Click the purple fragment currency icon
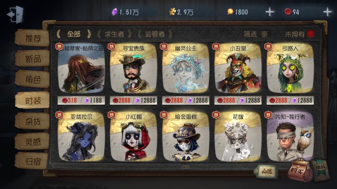Viewport: 337px width, 189px height. (115, 12)
